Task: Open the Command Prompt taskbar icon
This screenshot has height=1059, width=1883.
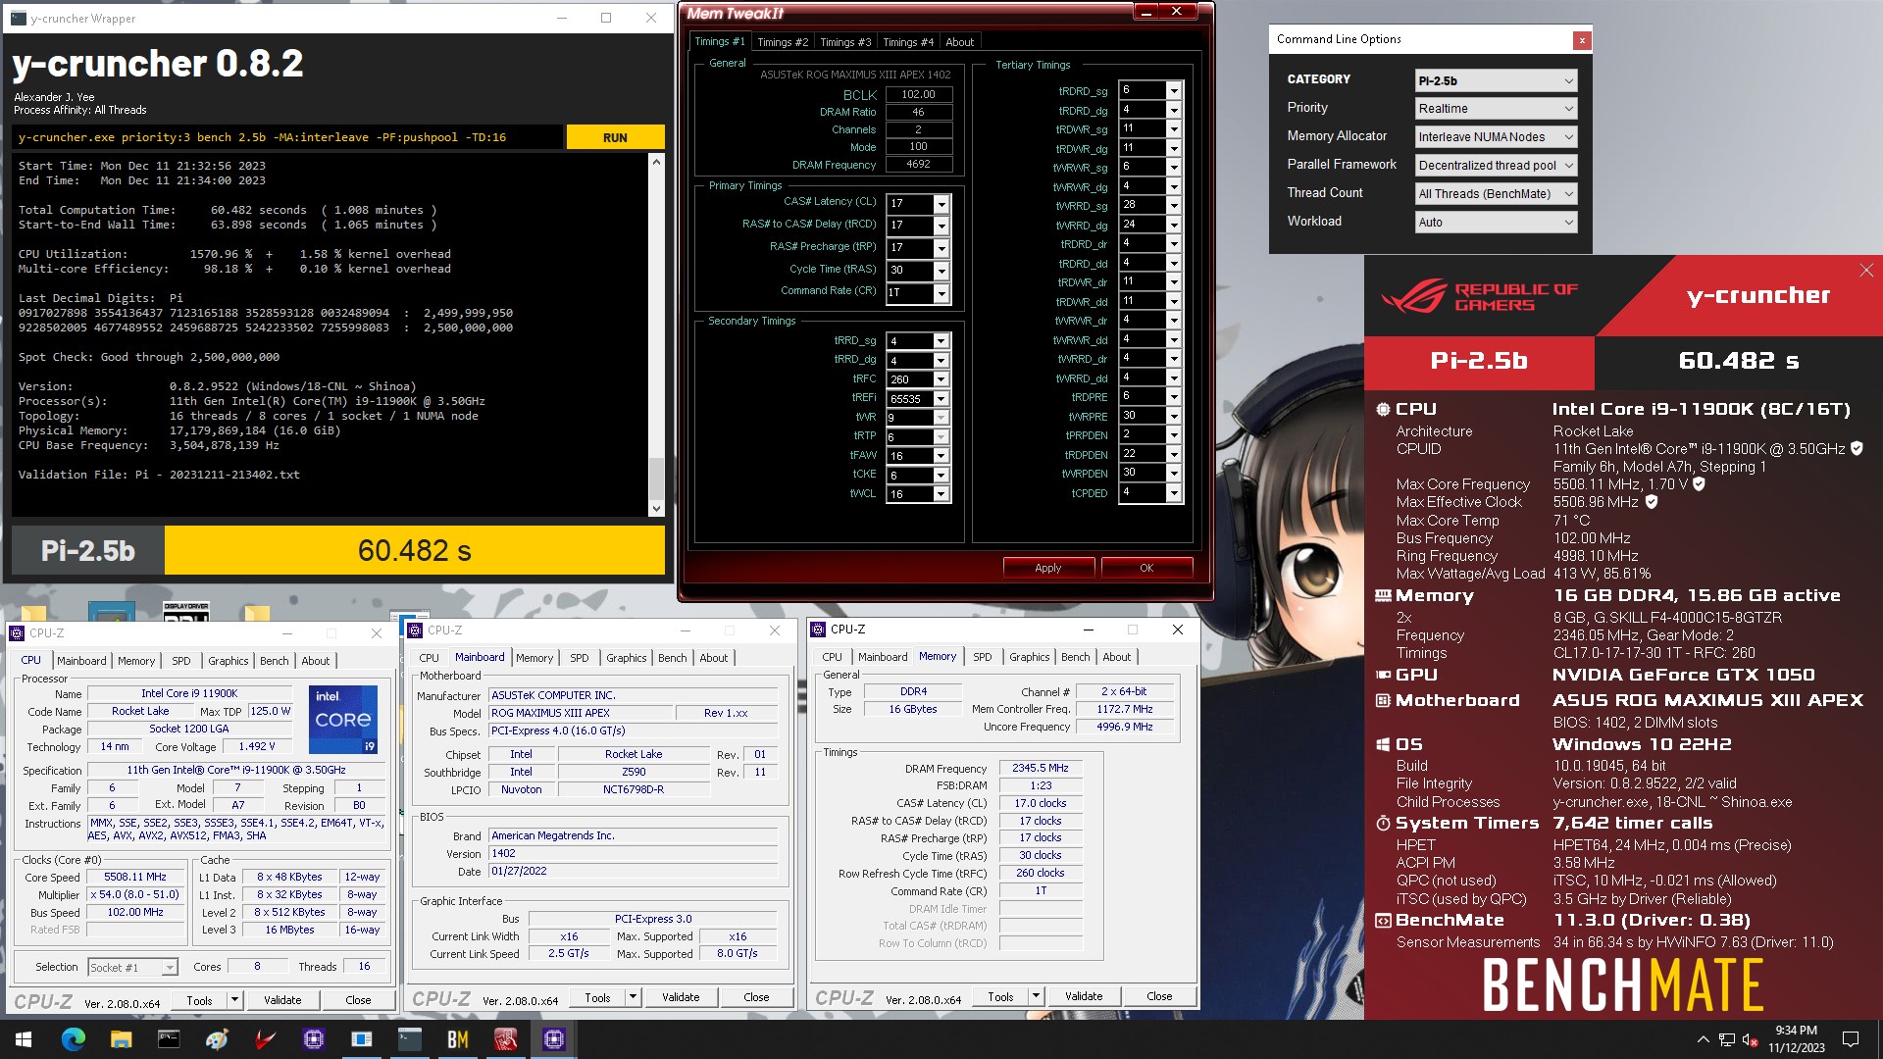Action: [169, 1038]
